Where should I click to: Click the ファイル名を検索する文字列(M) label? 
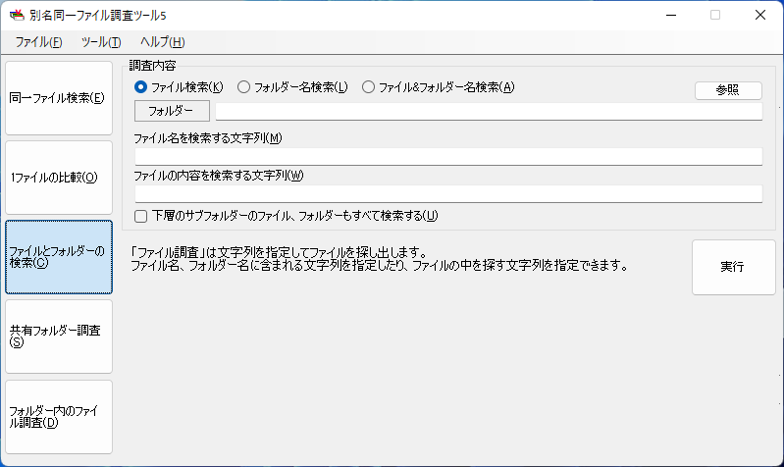pyautogui.click(x=207, y=138)
